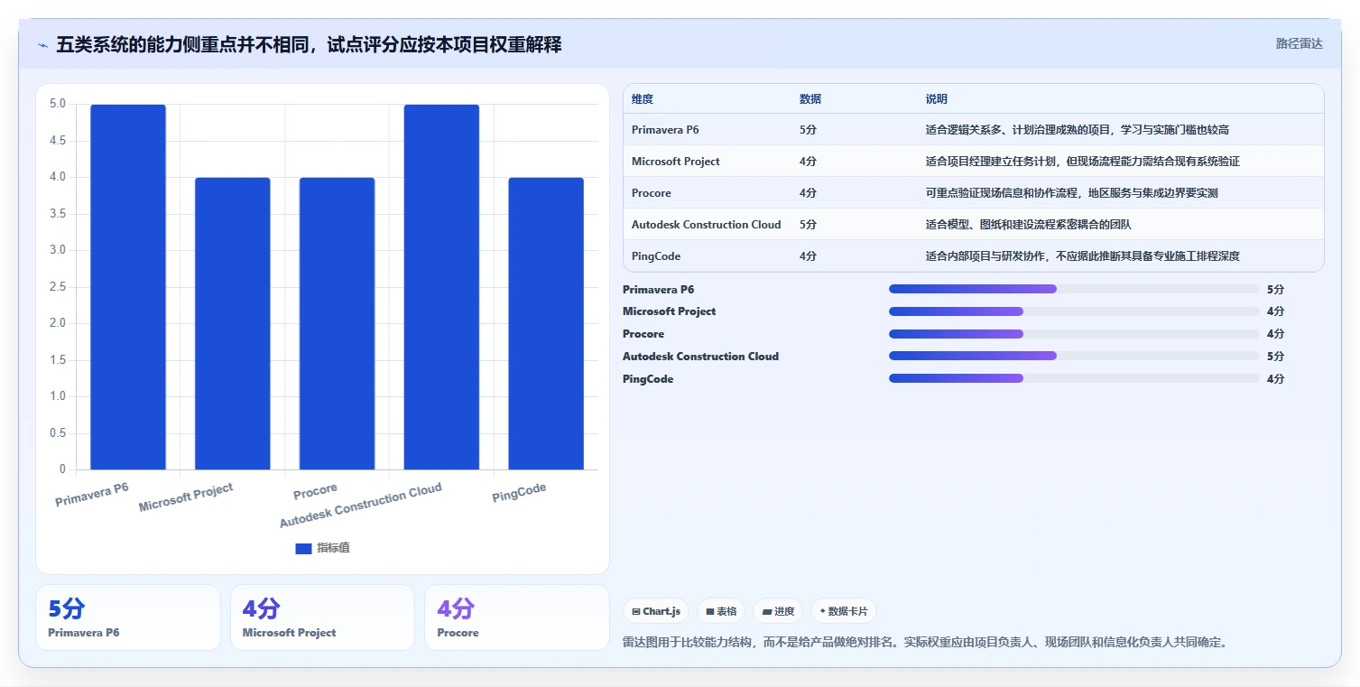
Task: Select the PingCode cell in the table
Action: coord(656,256)
